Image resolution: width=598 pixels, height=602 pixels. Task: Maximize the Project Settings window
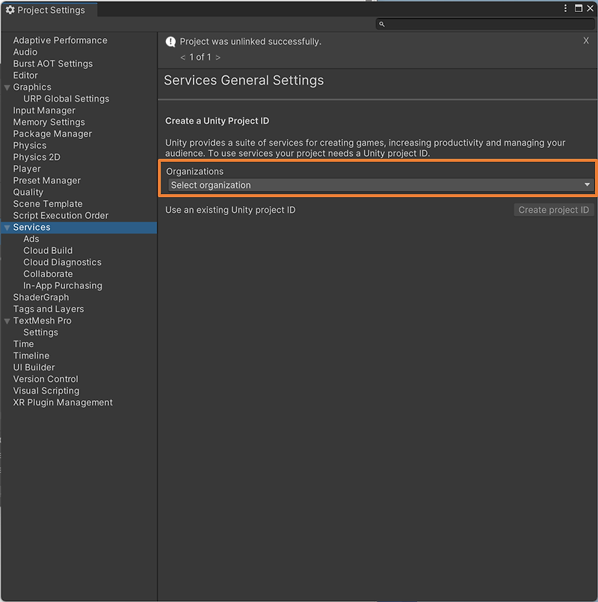coord(579,8)
